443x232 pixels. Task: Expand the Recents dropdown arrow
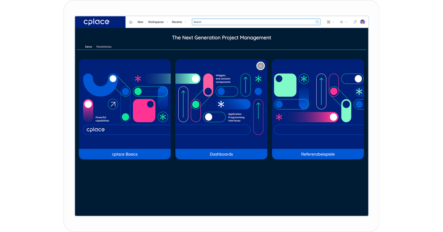tap(185, 22)
